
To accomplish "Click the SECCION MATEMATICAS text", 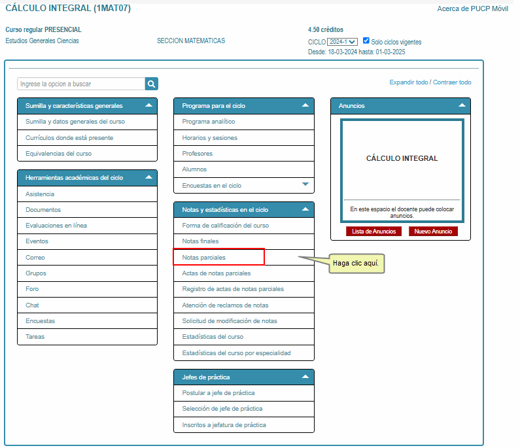I will 191,41.
